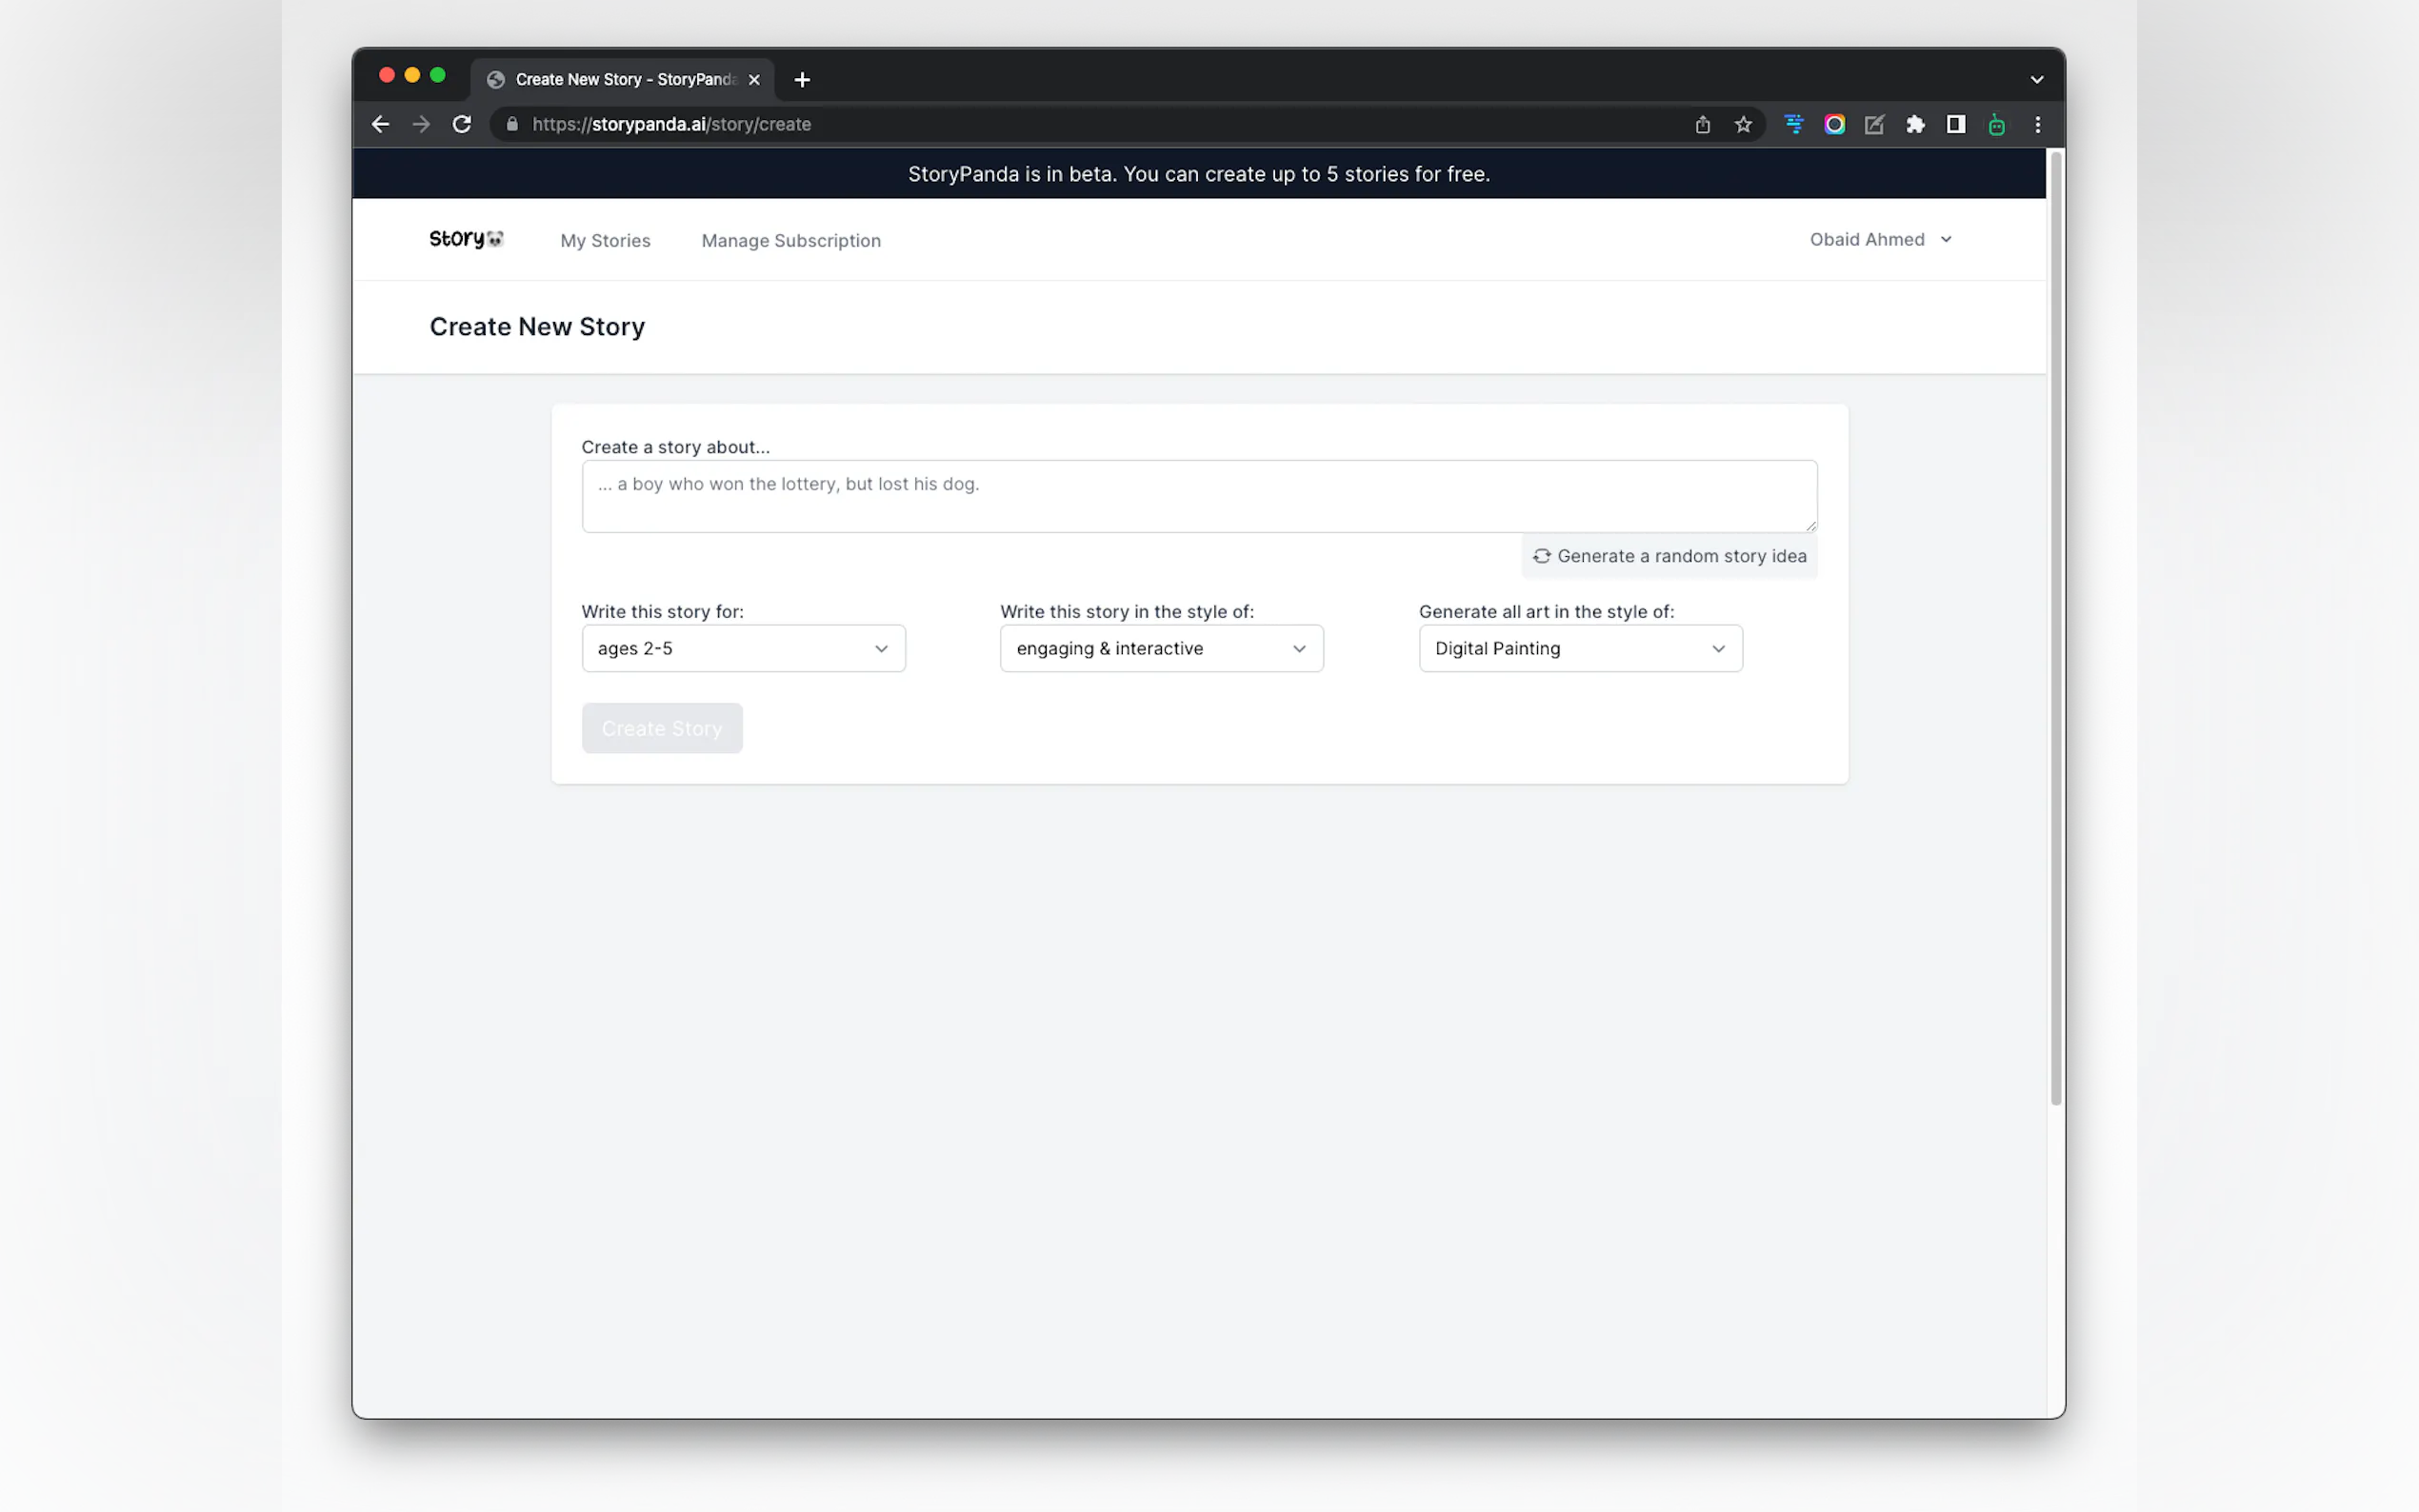Screen dimensions: 2419x1512
Task: Go to My Stories
Action: (x=605, y=240)
